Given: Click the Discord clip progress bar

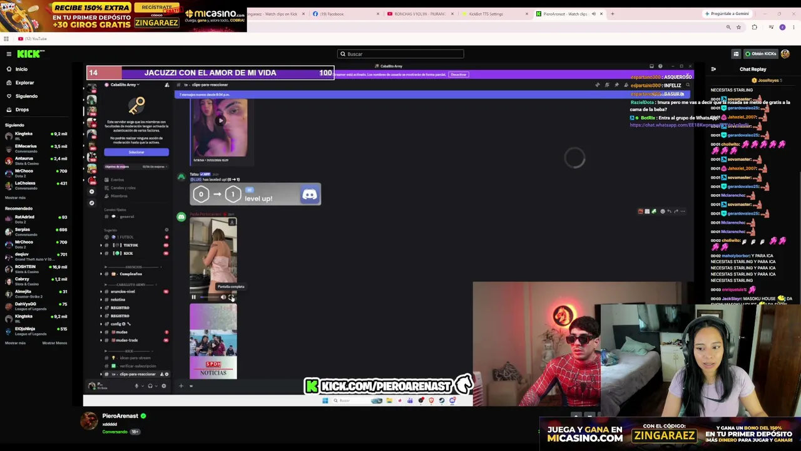Looking at the screenshot, I should pyautogui.click(x=208, y=297).
